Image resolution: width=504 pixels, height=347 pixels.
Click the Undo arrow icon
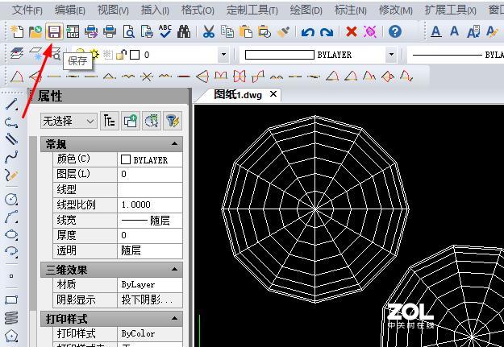307,31
